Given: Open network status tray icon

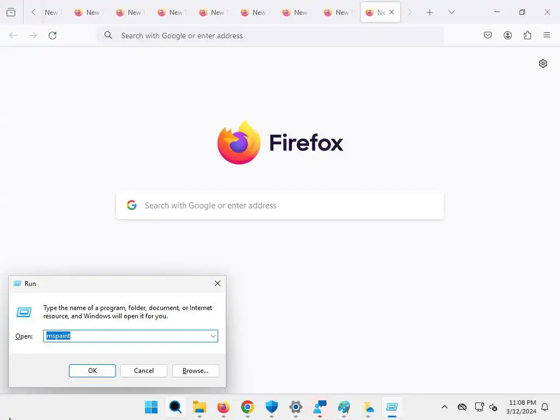Looking at the screenshot, I should click(x=479, y=407).
